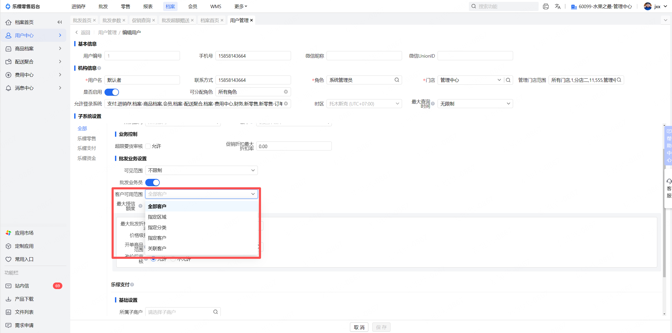
Task: Switch to the 促销查询 tab
Action: 141,21
